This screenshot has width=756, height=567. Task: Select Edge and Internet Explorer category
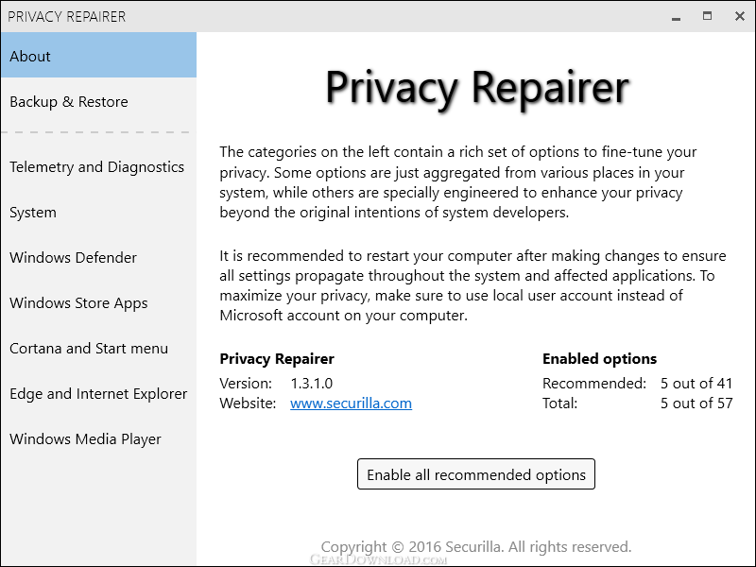(98, 393)
